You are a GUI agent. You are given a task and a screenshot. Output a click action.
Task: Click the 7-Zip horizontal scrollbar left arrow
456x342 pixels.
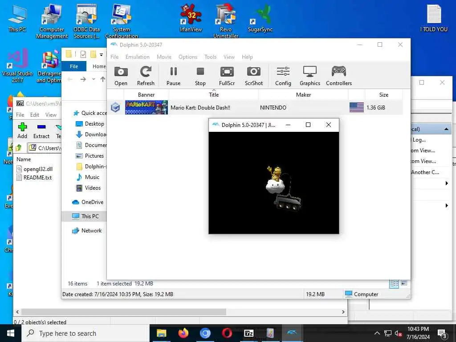click(17, 312)
